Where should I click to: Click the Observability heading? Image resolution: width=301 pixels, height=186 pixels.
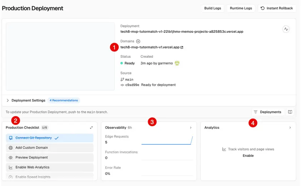tap(116, 128)
